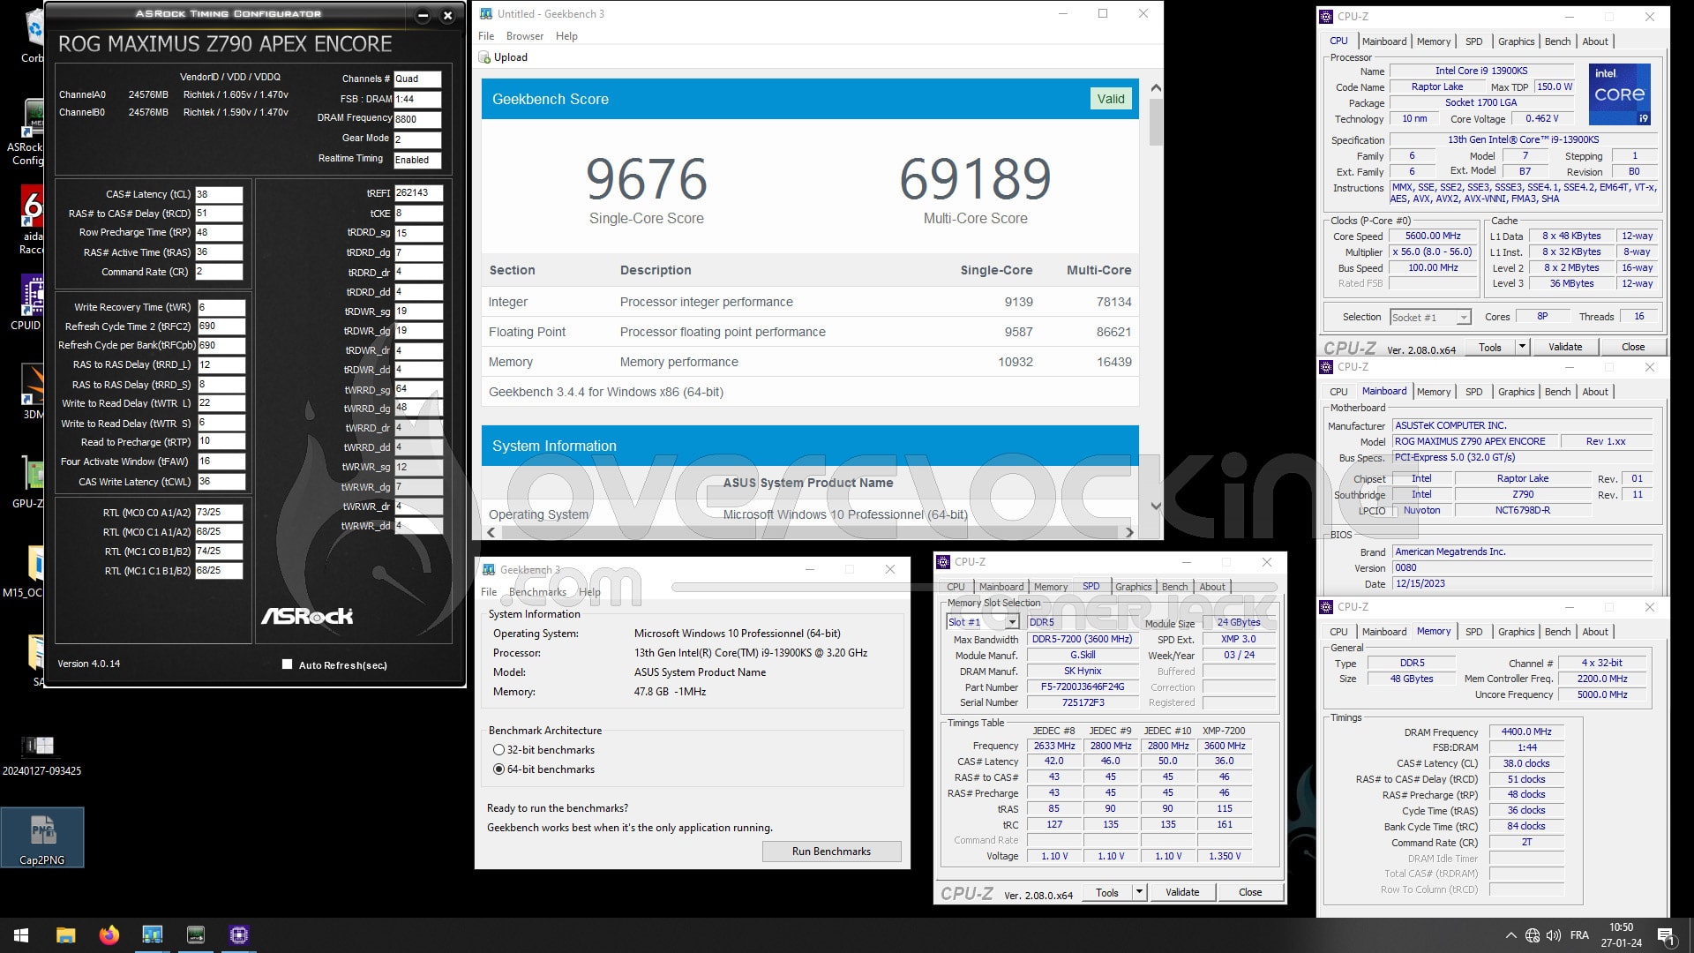
Task: Click Geekbench 3 results window title icon
Action: 486,14
